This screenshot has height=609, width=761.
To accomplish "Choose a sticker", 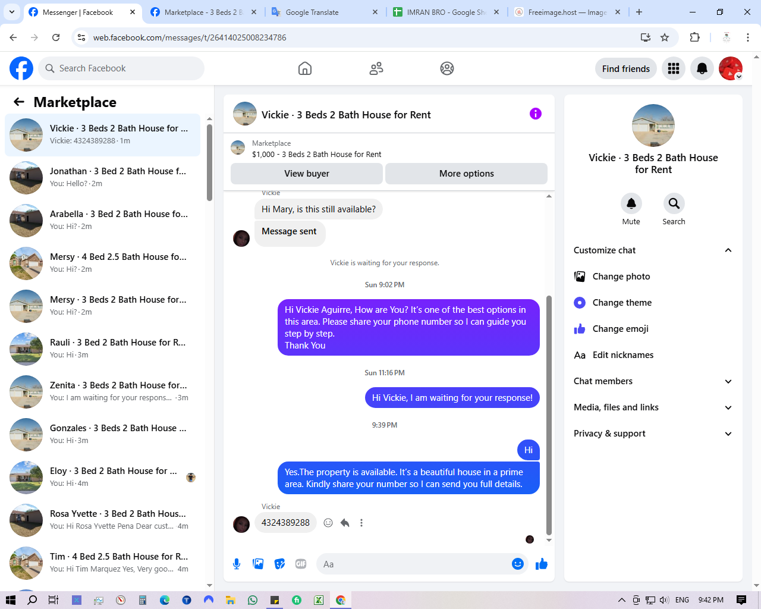I will [x=279, y=564].
